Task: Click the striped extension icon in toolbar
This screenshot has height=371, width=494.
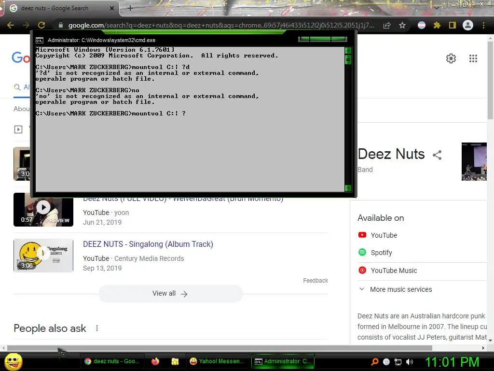Action: coord(422,25)
